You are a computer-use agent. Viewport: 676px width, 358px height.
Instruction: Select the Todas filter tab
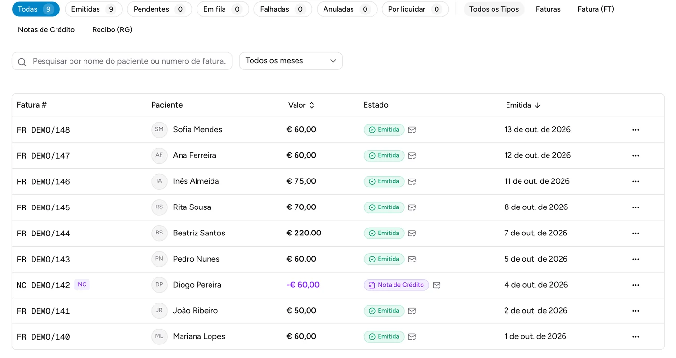[x=36, y=9]
